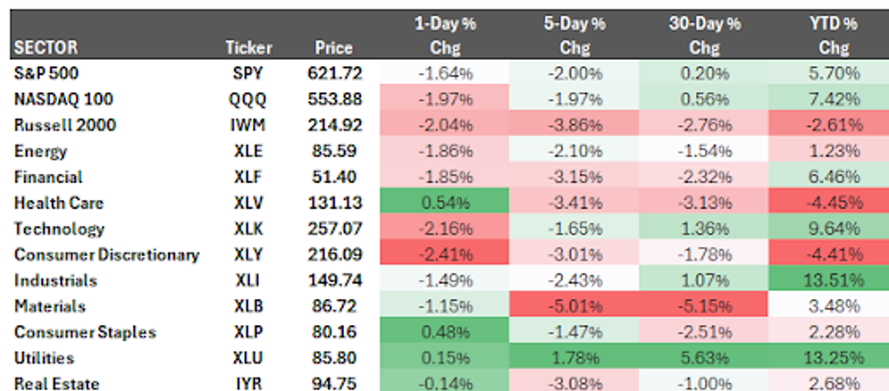Image resolution: width=889 pixels, height=391 pixels.
Task: Click the Ticker column header
Action: [248, 48]
